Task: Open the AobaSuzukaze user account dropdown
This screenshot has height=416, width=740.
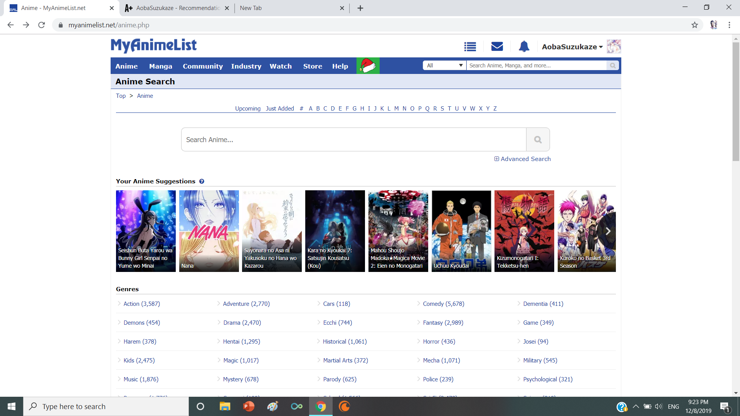Action: [x=572, y=47]
